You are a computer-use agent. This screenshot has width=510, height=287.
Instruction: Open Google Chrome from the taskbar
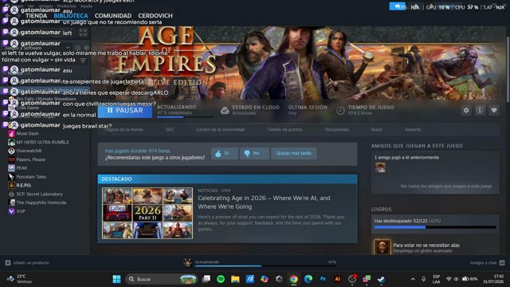[x=293, y=279]
